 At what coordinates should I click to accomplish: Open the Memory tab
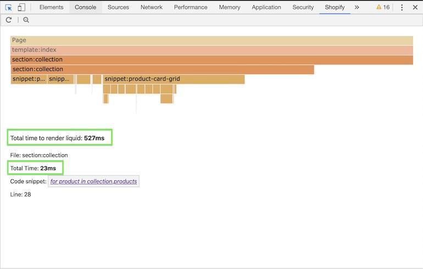(230, 7)
